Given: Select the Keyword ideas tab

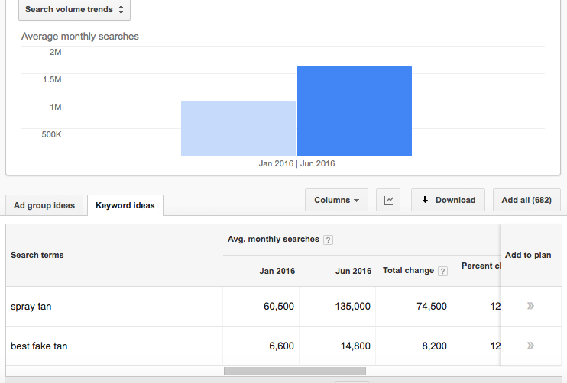Looking at the screenshot, I should [x=125, y=205].
